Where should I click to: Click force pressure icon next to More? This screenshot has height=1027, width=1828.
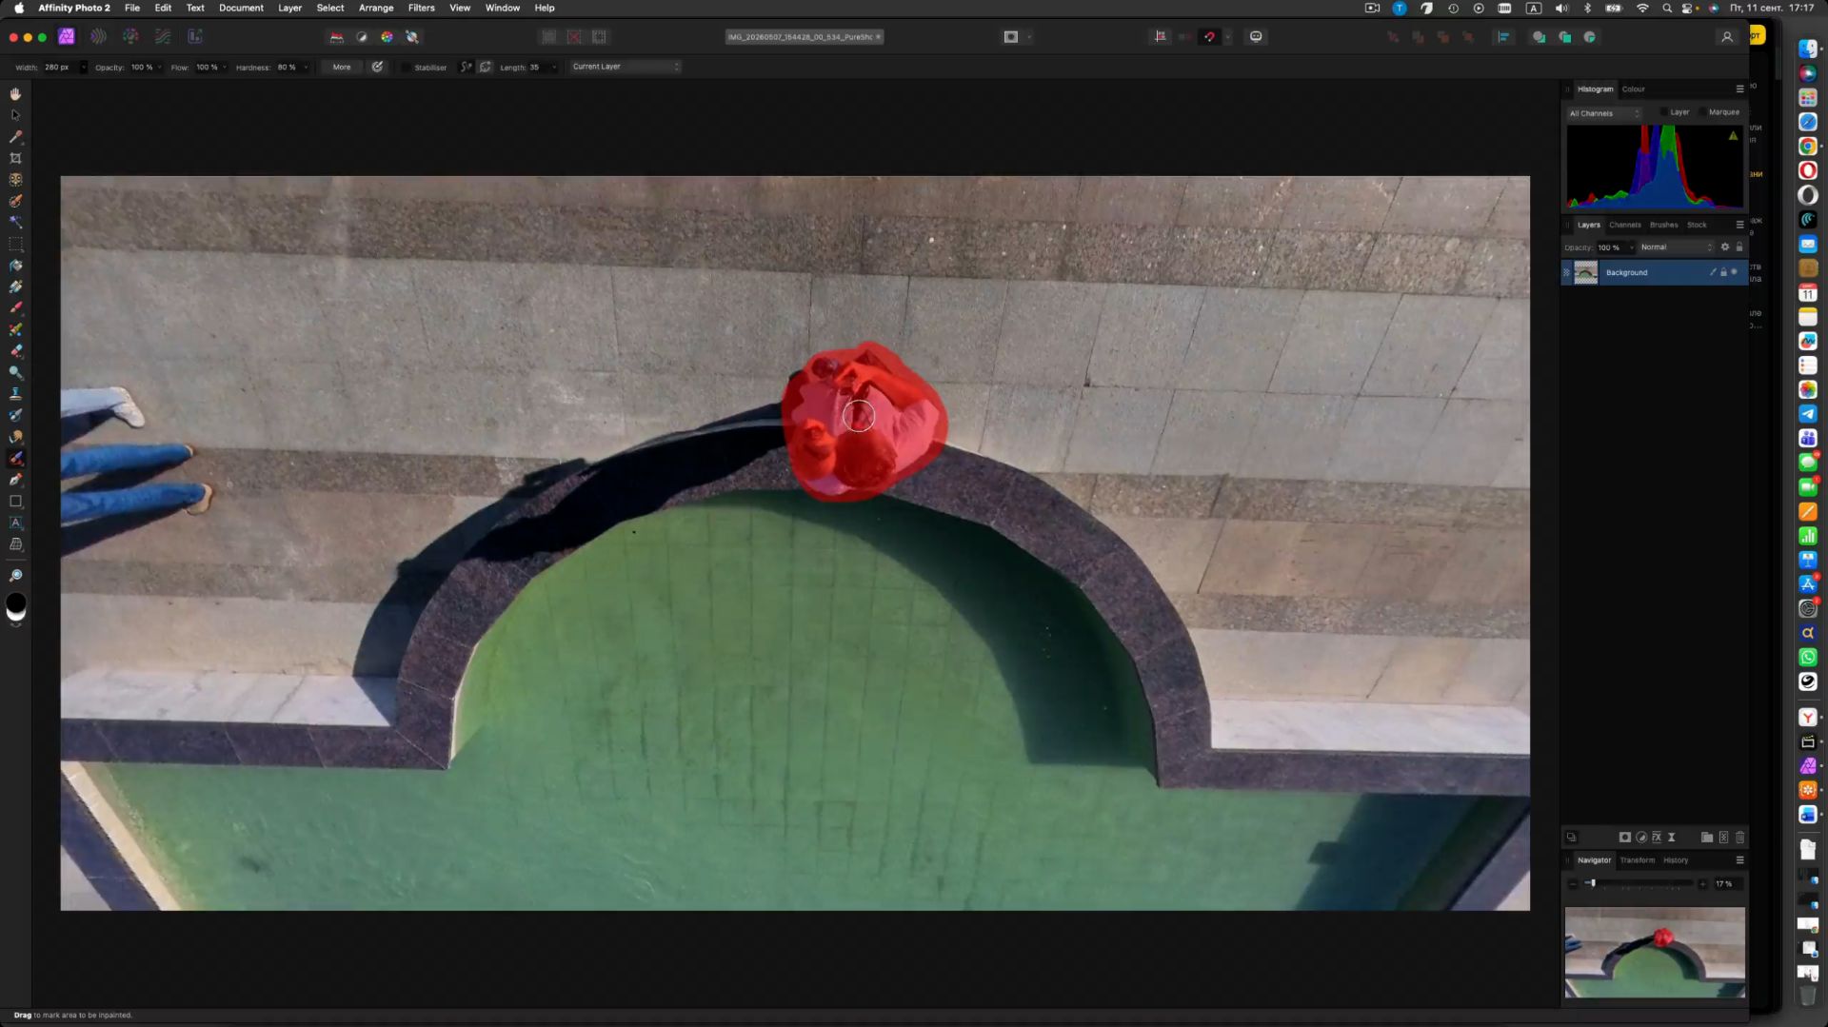378,68
